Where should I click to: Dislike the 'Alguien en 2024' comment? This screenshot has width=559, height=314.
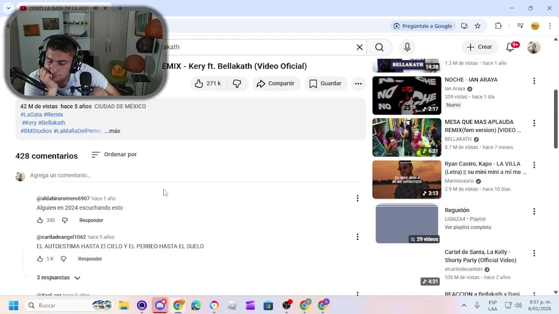point(65,220)
